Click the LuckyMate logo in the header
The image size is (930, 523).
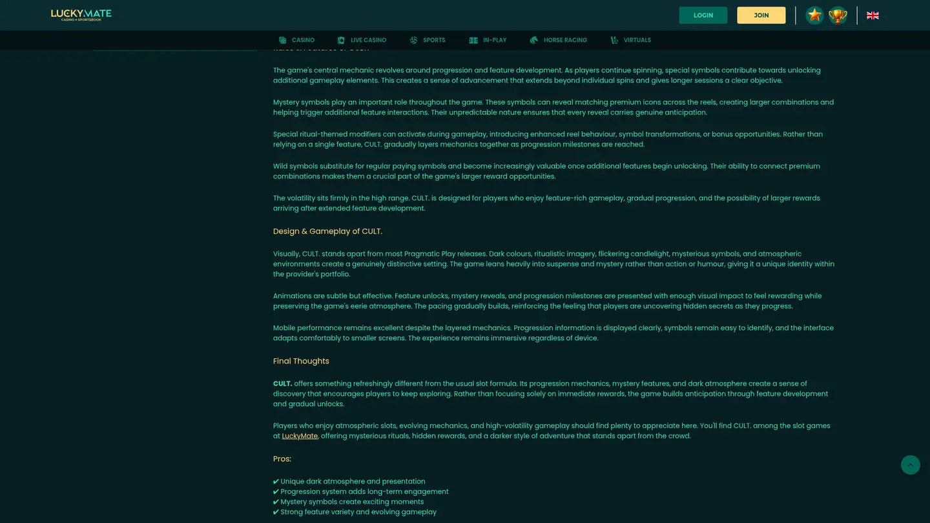(81, 15)
